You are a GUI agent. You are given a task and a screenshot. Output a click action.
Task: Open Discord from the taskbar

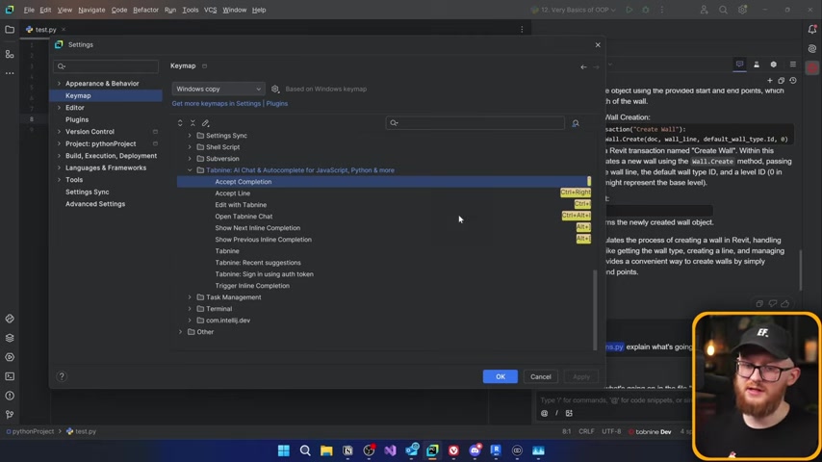pos(475,450)
